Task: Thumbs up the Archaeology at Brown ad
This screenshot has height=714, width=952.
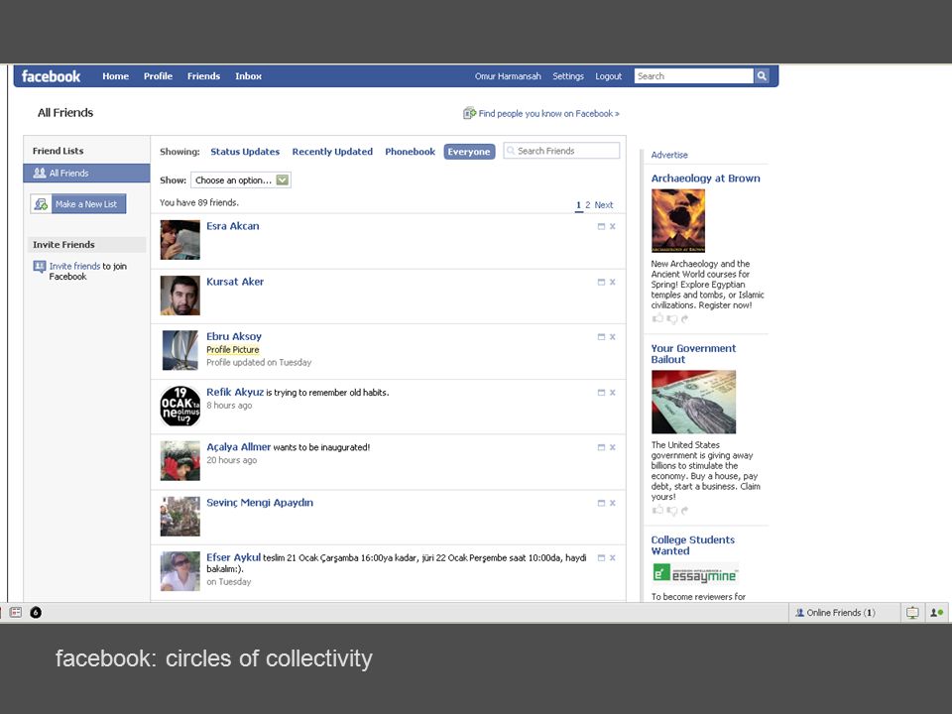Action: coord(657,318)
